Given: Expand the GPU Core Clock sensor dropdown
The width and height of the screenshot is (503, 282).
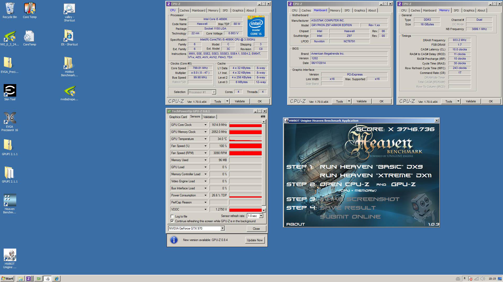Looking at the screenshot, I should [205, 125].
